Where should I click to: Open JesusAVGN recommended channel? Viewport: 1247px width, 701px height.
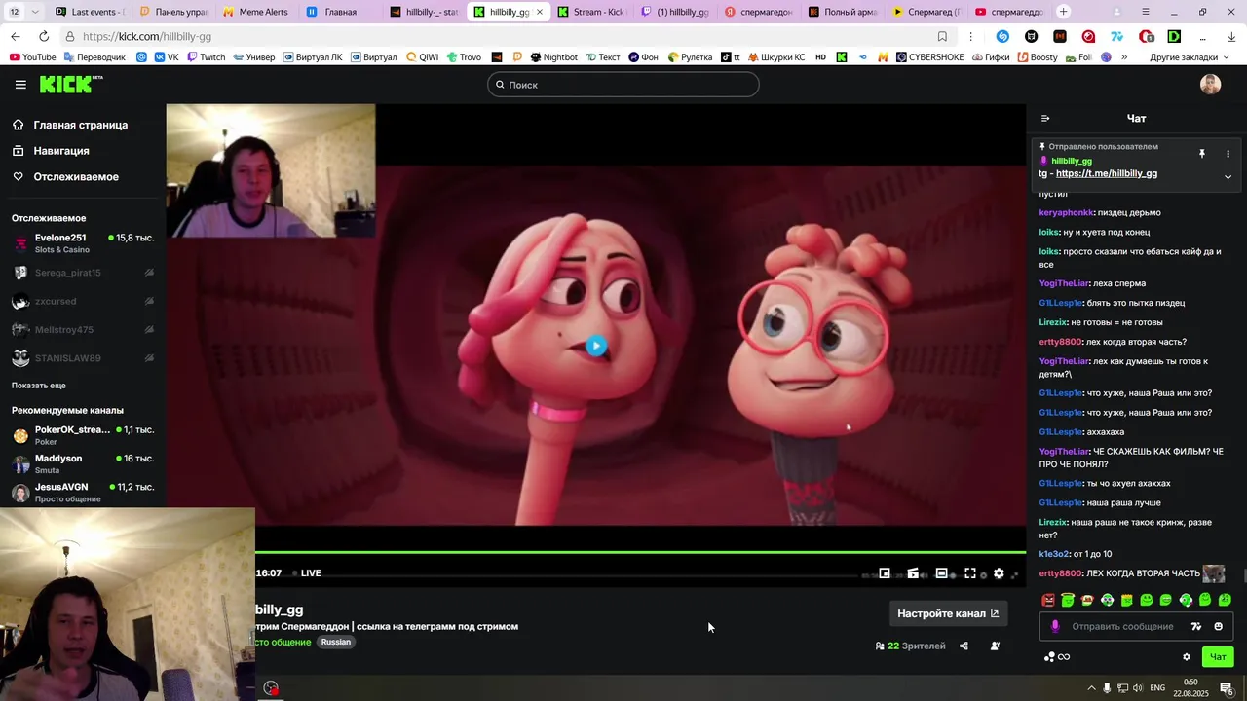83,492
